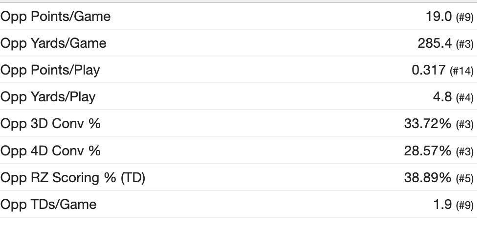This screenshot has width=484, height=226.
Task: Click the 33.72% third down value
Action: click(427, 124)
